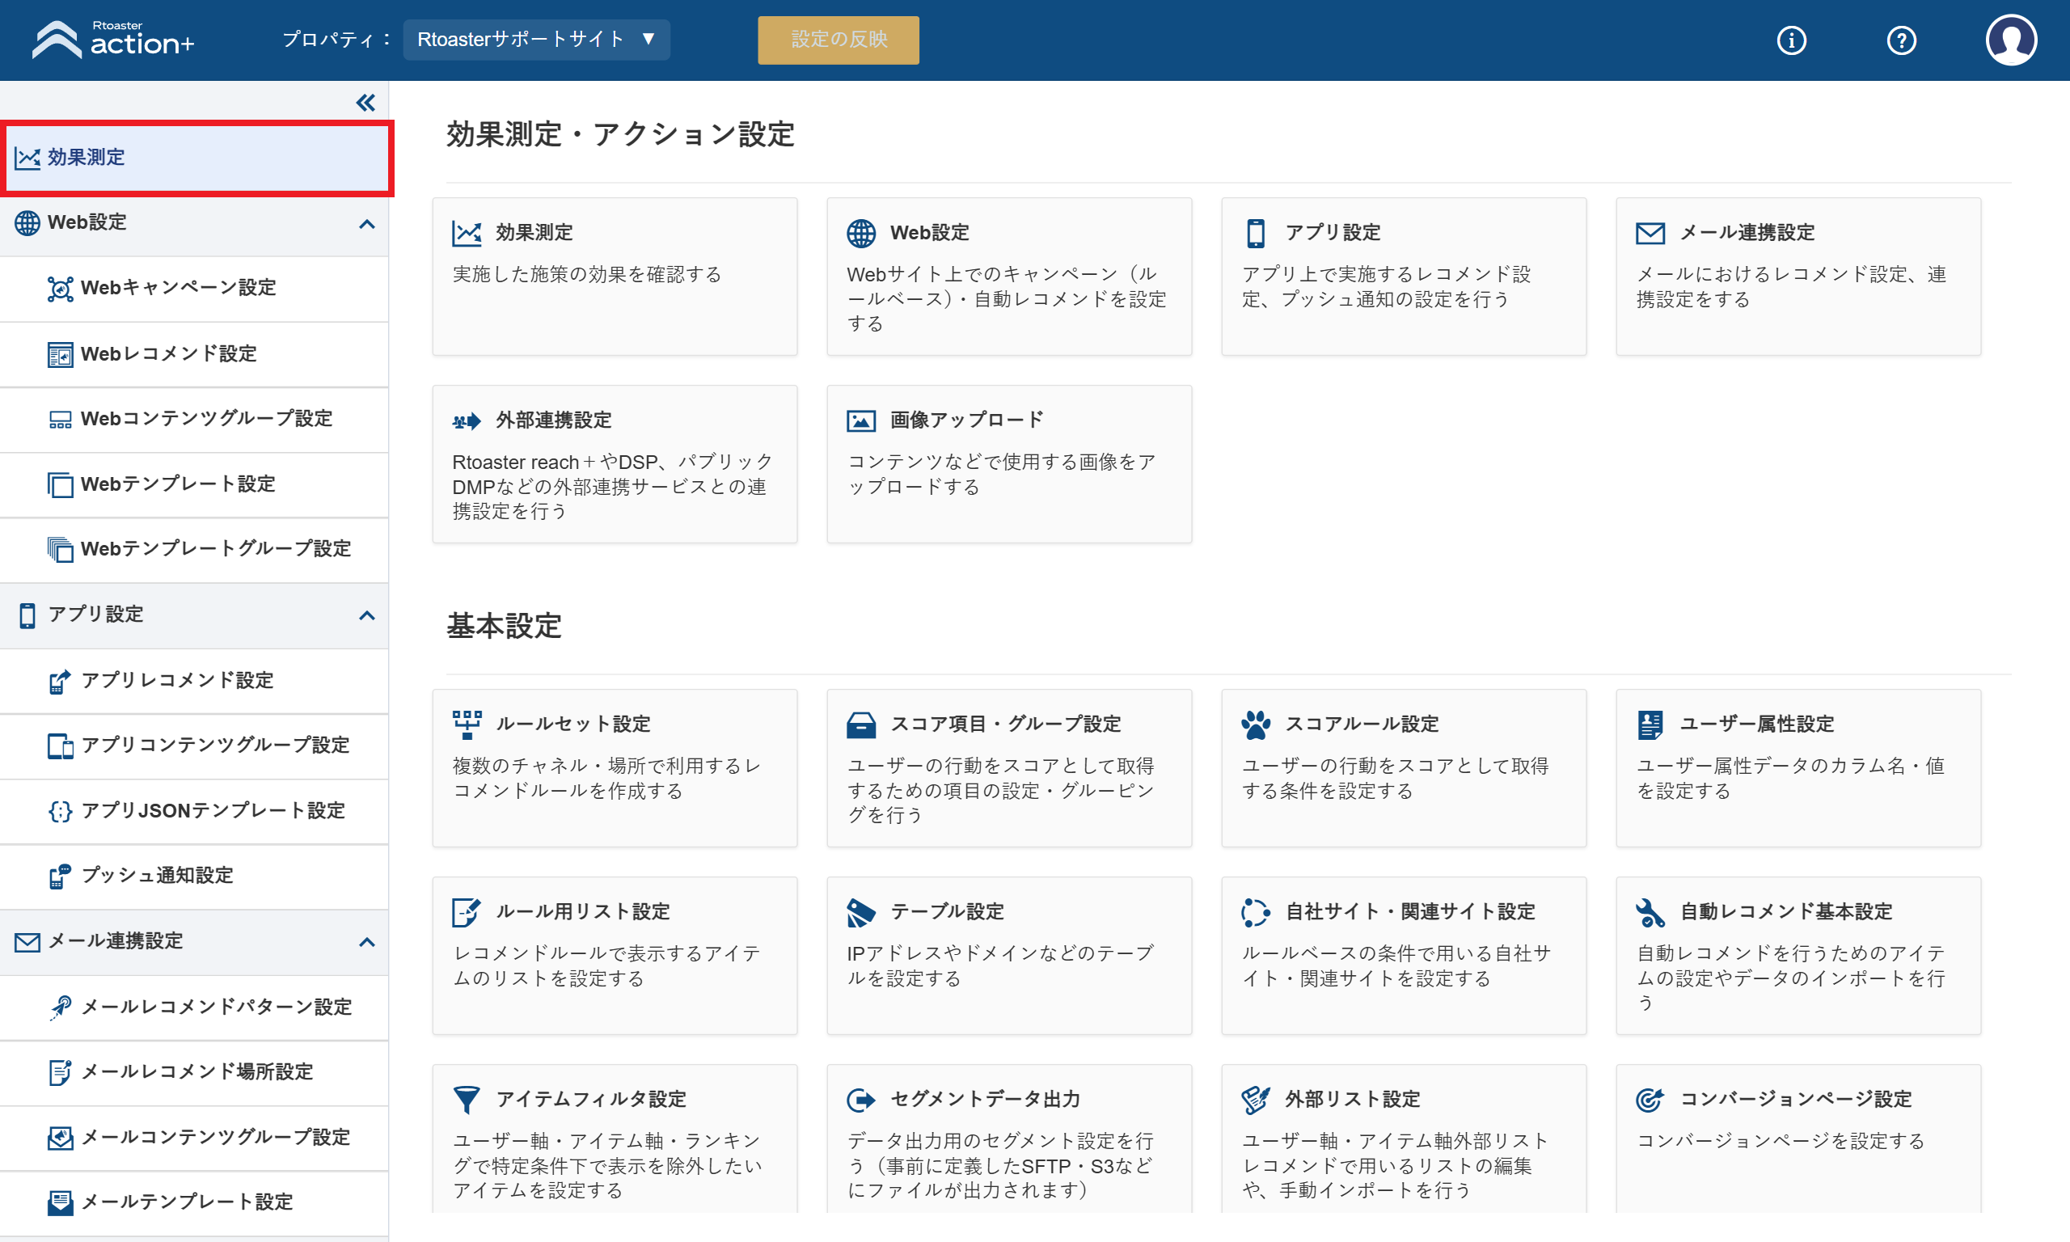This screenshot has width=2070, height=1242.
Task: Click the メールレコメンド場所設定 icon
Action: pyautogui.click(x=61, y=1072)
